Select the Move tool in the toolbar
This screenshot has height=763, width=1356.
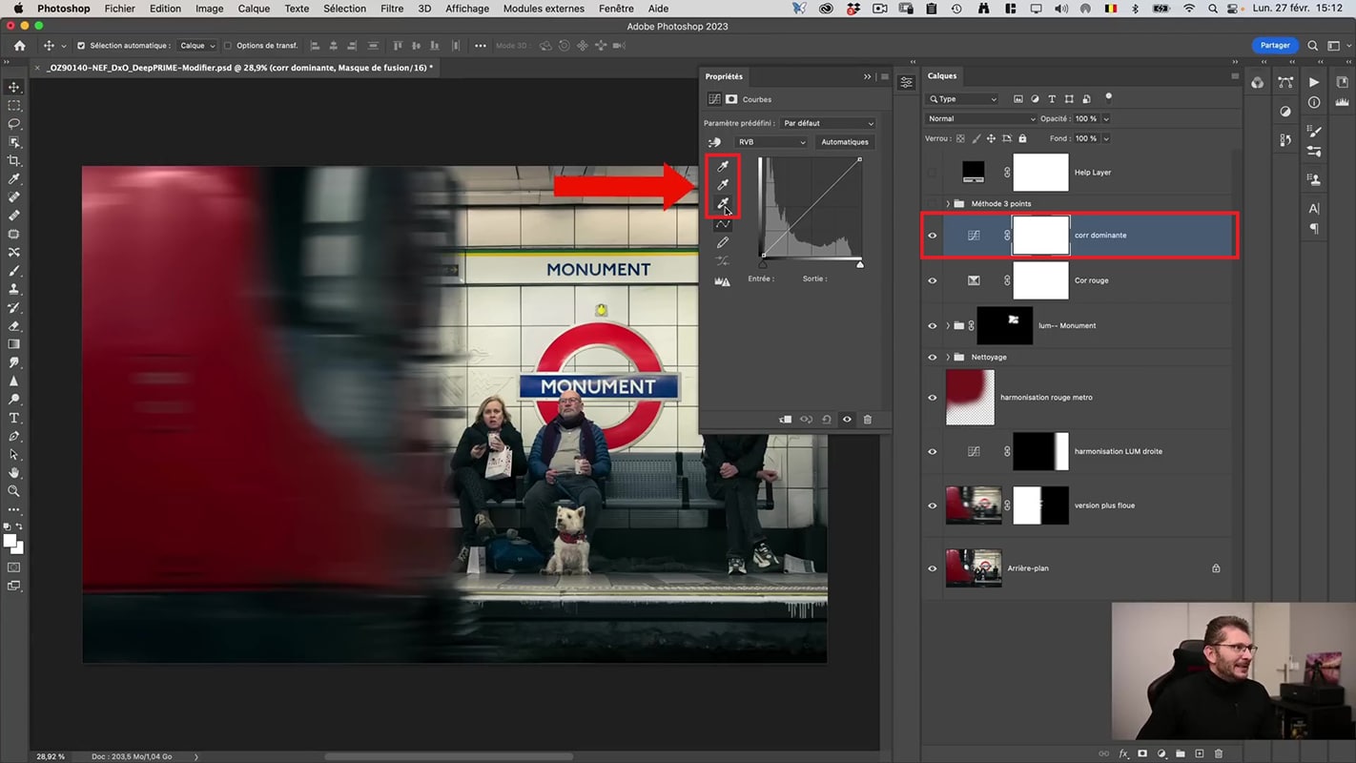14,87
